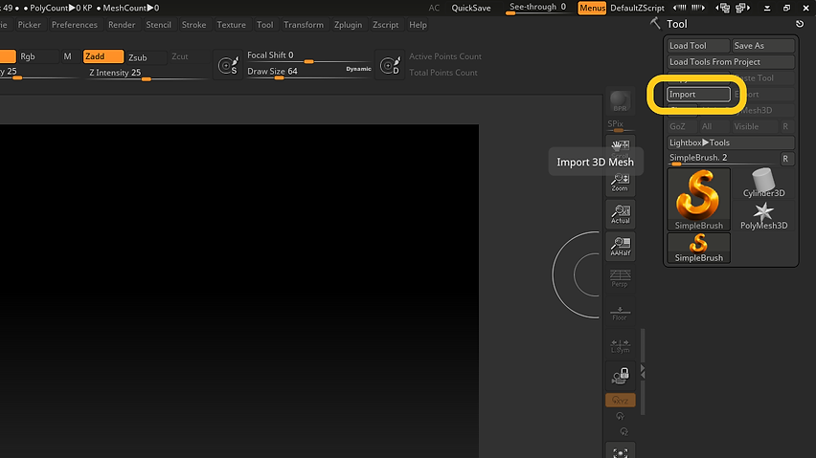
Task: Adjust the See-through slider
Action: click(x=537, y=8)
